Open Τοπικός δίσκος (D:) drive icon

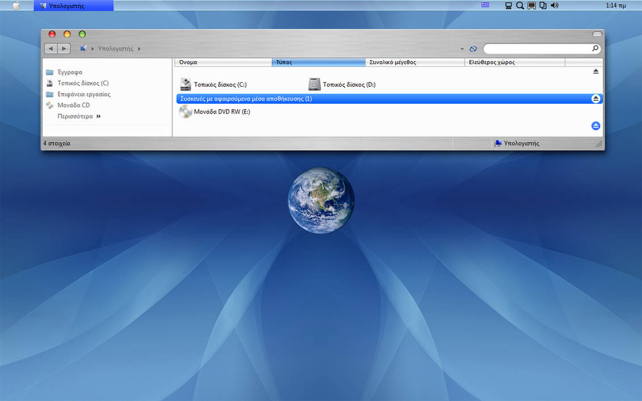[314, 83]
